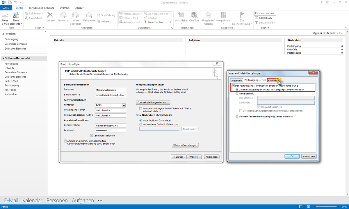Switch to the ANSICHT ribbon tab
This screenshot has width=349, height=209.
click(81, 8)
